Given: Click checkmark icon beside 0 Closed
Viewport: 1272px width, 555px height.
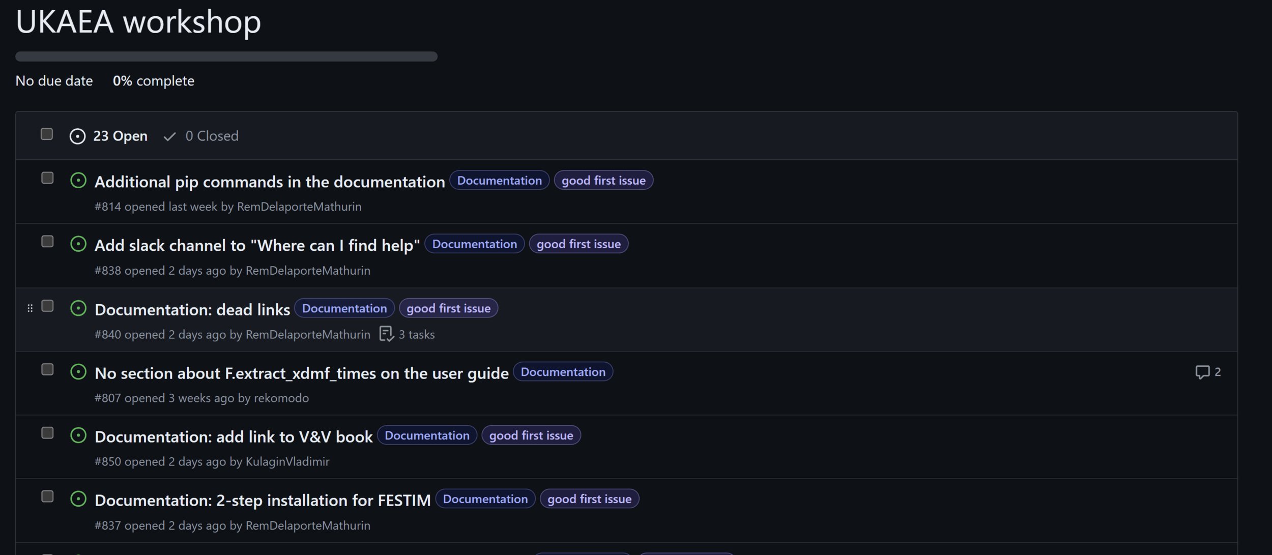Looking at the screenshot, I should (x=169, y=136).
